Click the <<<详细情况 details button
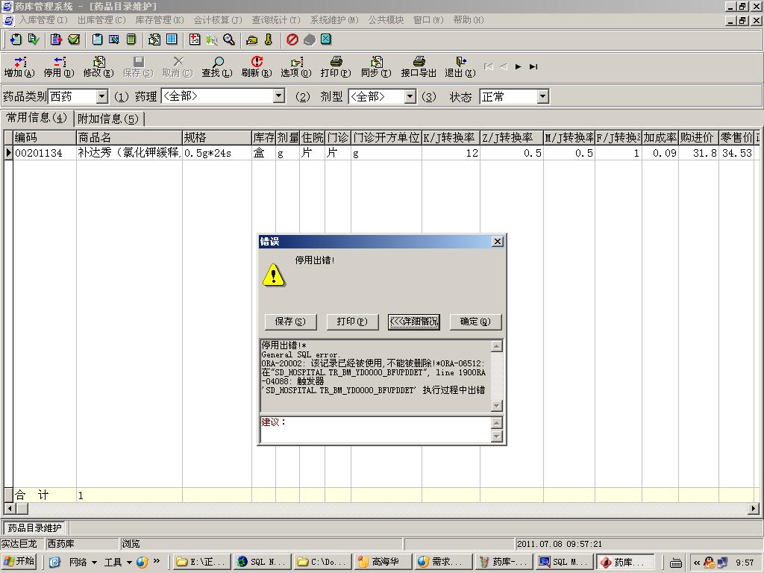This screenshot has width=764, height=573. (413, 322)
